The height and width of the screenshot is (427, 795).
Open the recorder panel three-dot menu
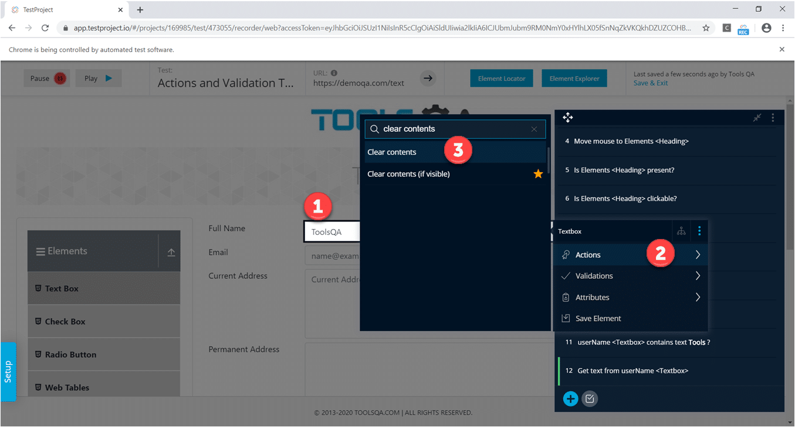(x=773, y=118)
